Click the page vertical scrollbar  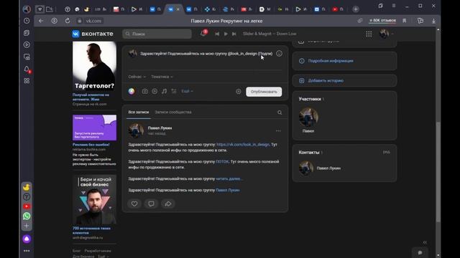(438, 172)
